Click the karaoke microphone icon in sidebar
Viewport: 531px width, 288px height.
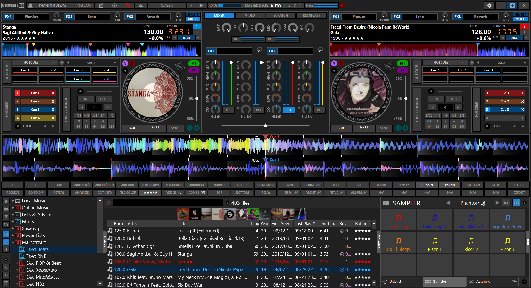[x=6, y=250]
